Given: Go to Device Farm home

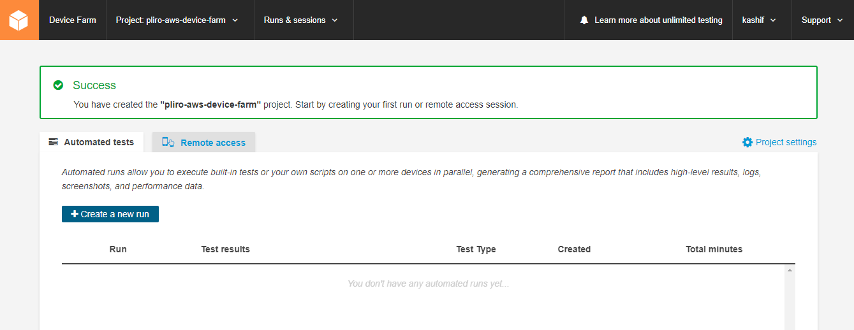Looking at the screenshot, I should coord(73,20).
